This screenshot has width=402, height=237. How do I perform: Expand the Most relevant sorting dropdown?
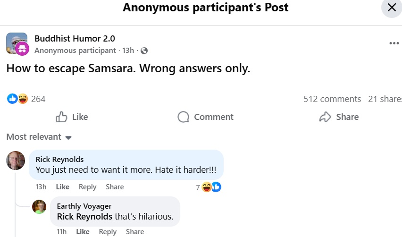[39, 137]
